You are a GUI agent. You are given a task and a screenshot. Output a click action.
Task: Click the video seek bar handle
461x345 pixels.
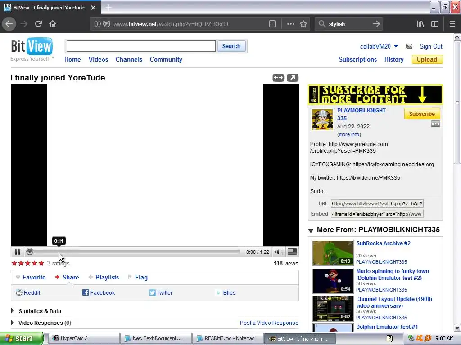coord(29,252)
